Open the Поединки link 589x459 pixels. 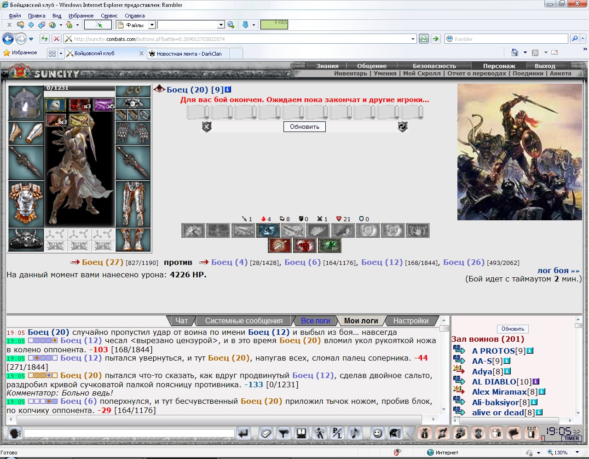point(528,74)
